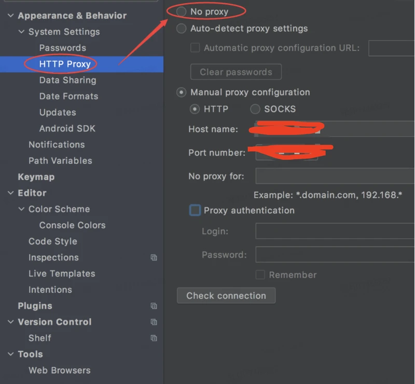Go to Android SDK settings
This screenshot has width=415, height=384.
(x=67, y=129)
